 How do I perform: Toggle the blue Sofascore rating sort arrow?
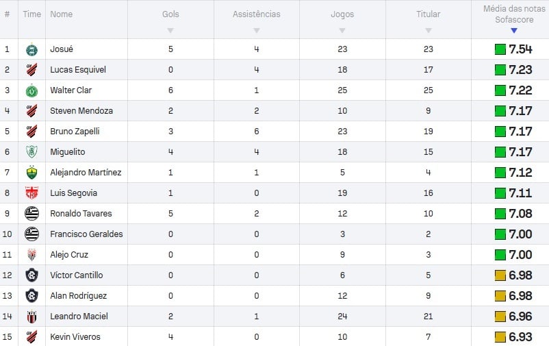click(x=513, y=31)
